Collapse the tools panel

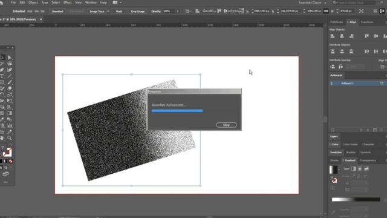point(8,47)
